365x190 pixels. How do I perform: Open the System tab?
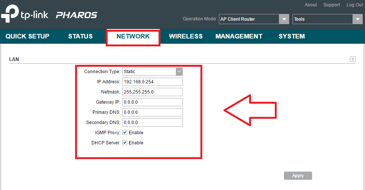point(292,37)
